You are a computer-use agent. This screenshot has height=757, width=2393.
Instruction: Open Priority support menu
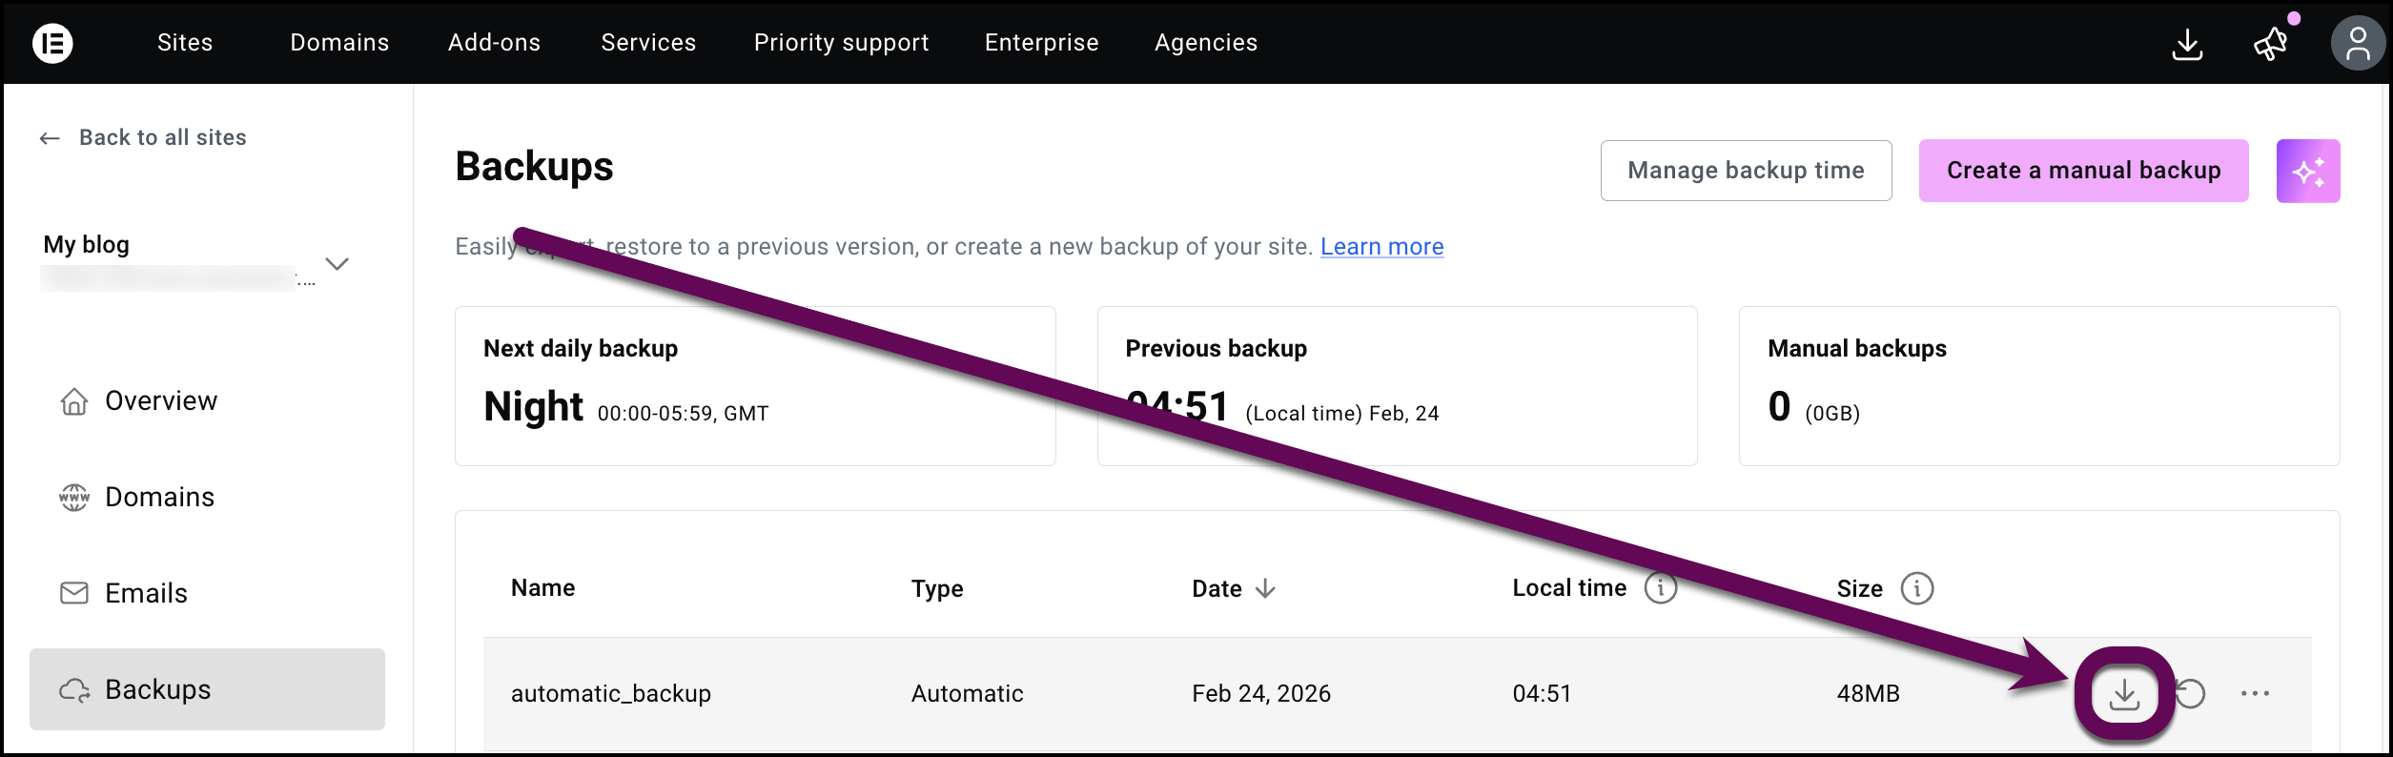pyautogui.click(x=841, y=43)
